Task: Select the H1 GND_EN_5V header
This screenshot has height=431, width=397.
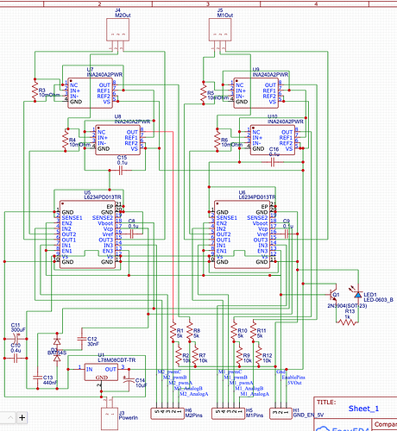Action: coord(280,413)
